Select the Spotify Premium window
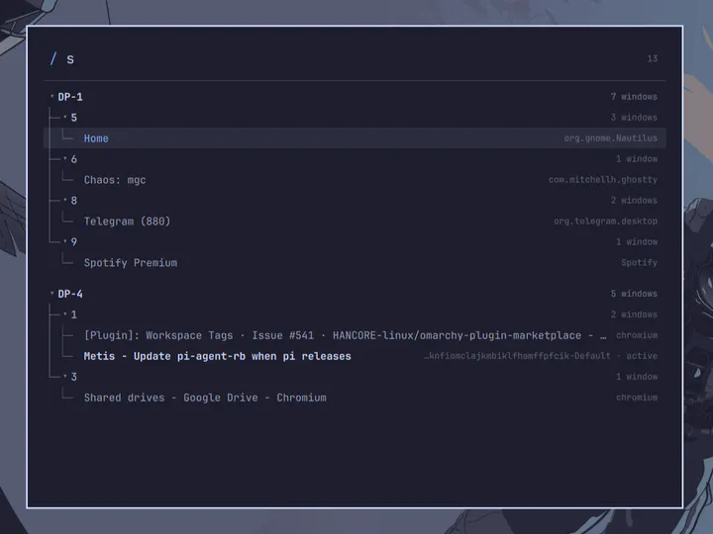The height and width of the screenshot is (534, 713). pyautogui.click(x=355, y=262)
